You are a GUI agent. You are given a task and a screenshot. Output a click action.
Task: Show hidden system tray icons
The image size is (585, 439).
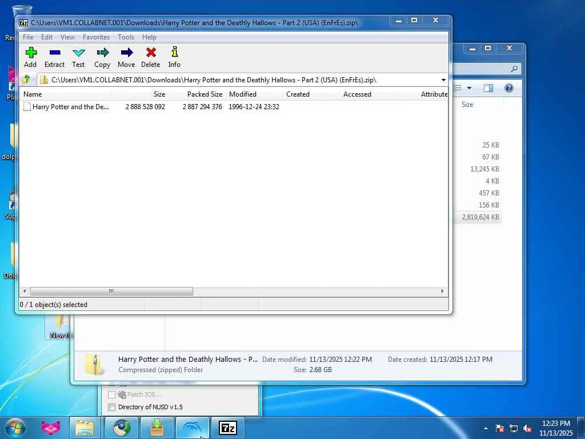pos(486,428)
